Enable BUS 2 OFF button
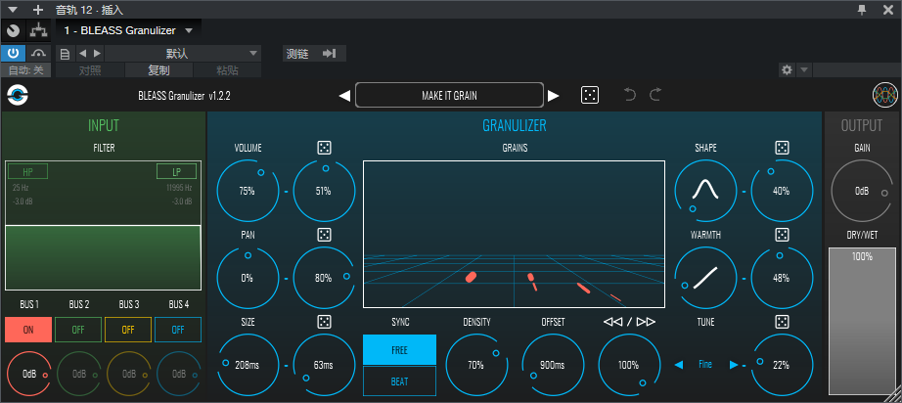902x403 pixels. tap(78, 330)
